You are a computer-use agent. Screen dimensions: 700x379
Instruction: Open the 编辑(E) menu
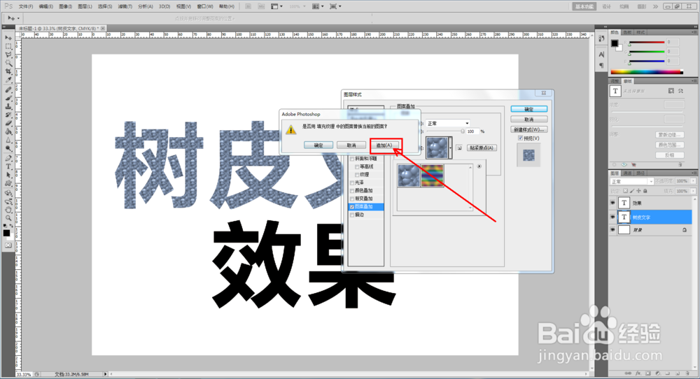[x=45, y=7]
